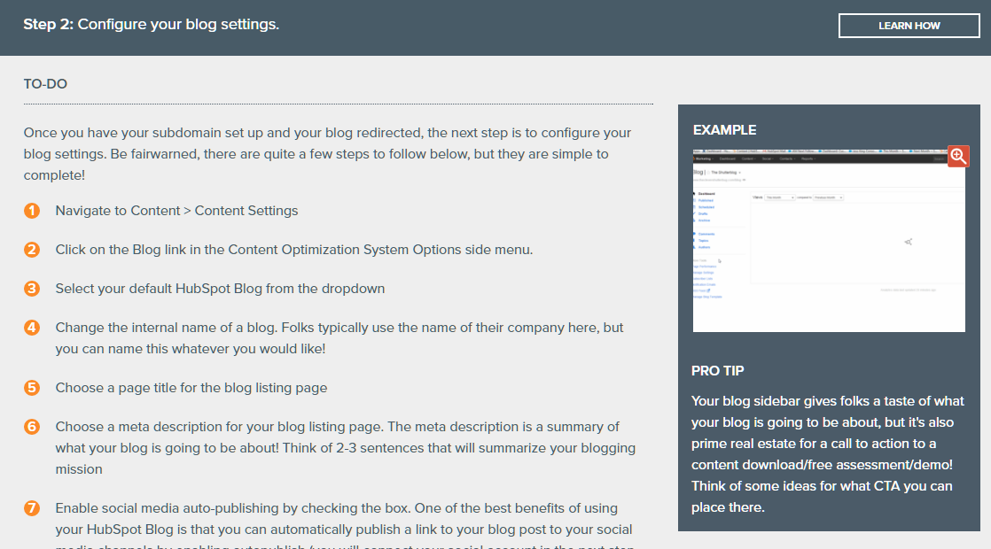Click the Search field in the example's top bar
991x549 pixels.
click(x=939, y=159)
